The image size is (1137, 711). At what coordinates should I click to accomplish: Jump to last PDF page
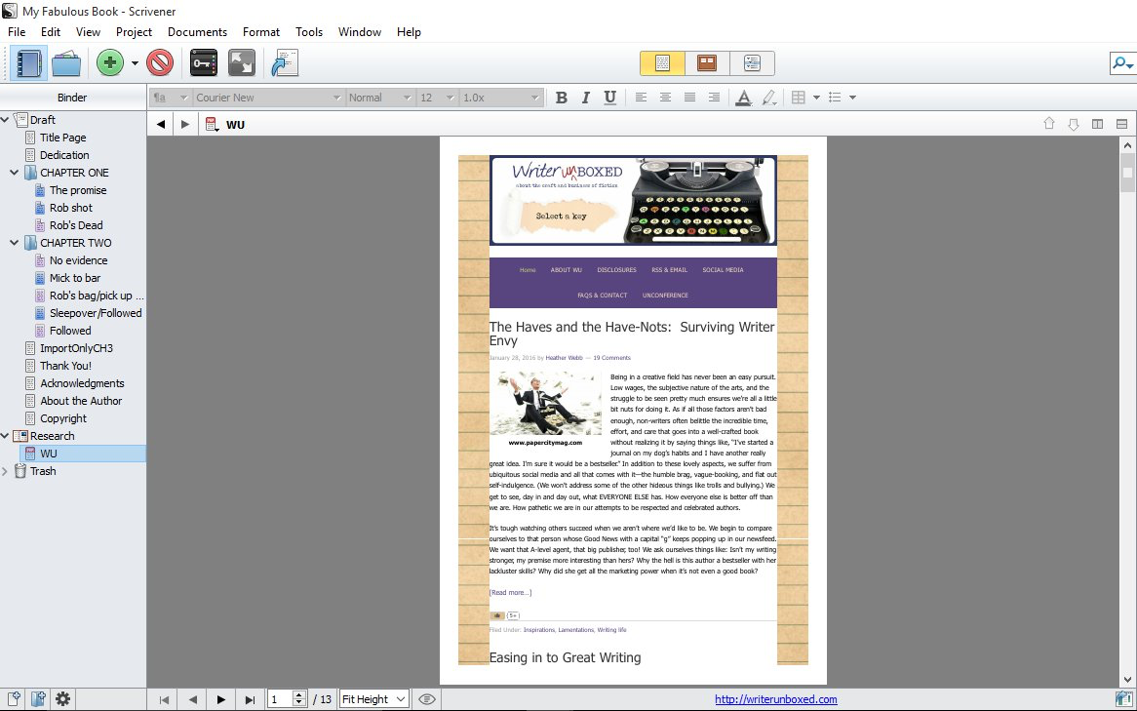tap(250, 699)
